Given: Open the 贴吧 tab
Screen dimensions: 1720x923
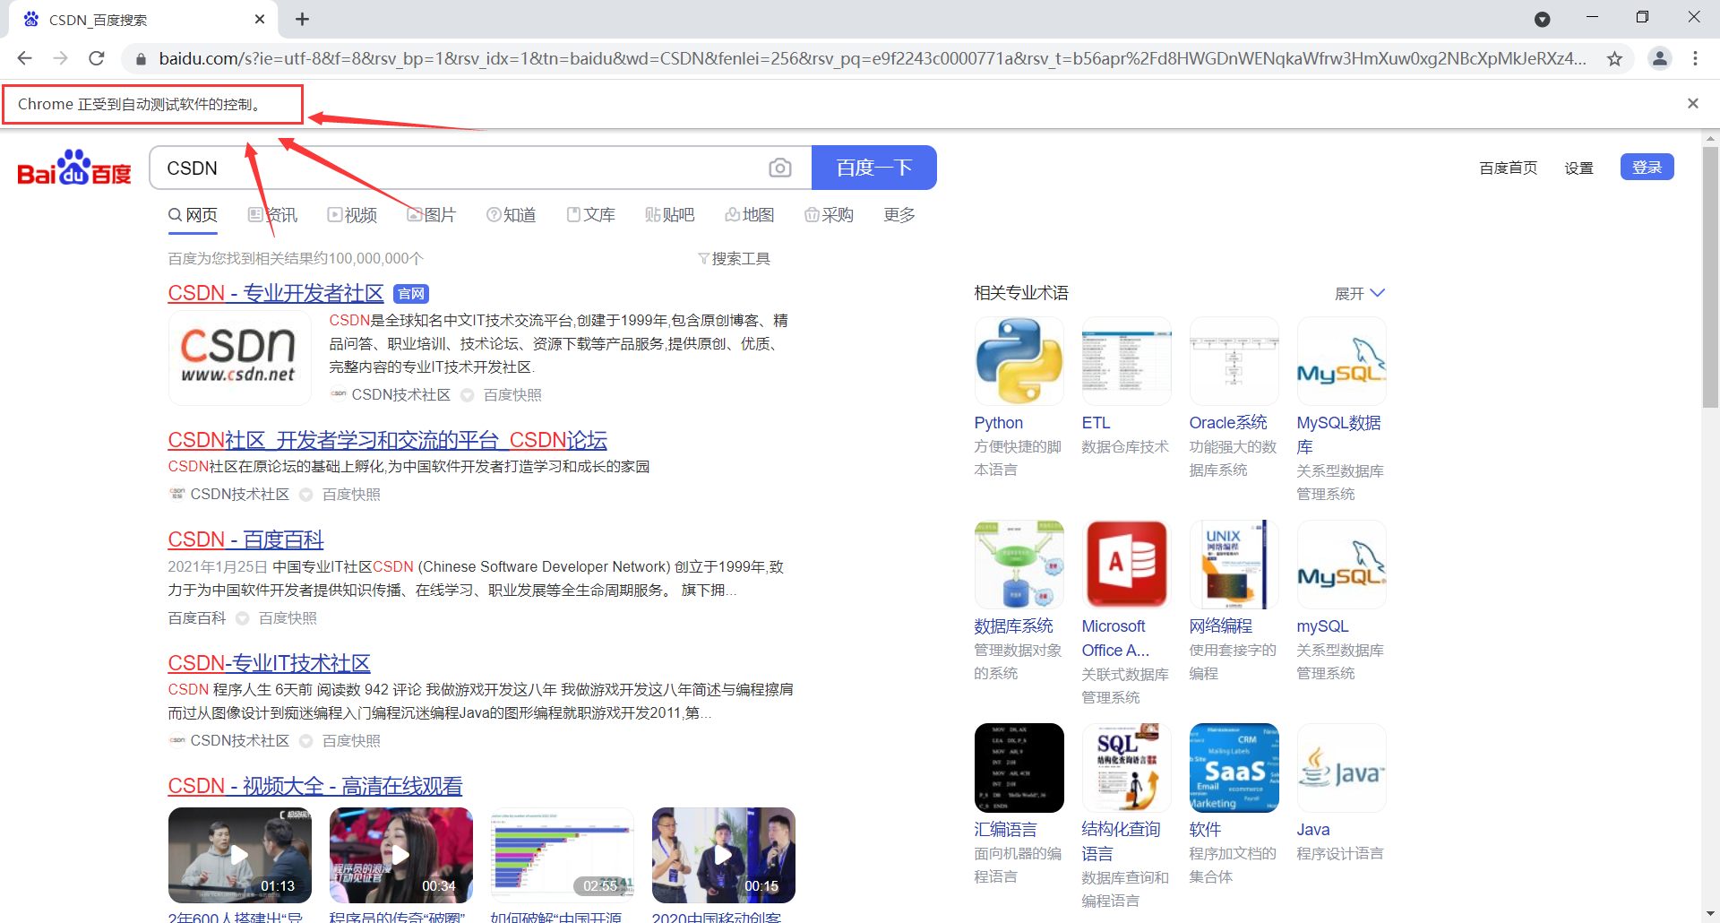Looking at the screenshot, I should [x=669, y=215].
